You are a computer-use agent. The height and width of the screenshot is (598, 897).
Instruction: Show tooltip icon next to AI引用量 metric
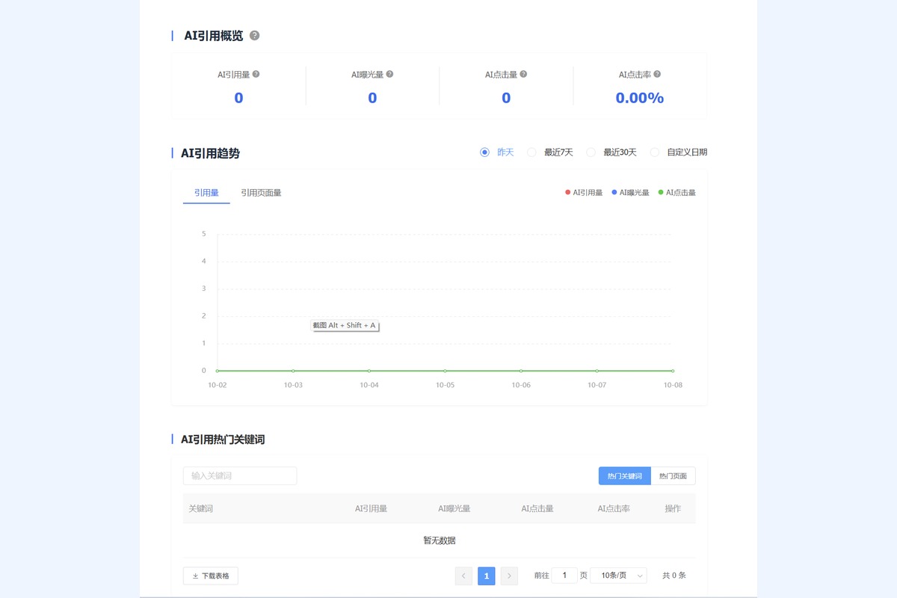coord(256,74)
